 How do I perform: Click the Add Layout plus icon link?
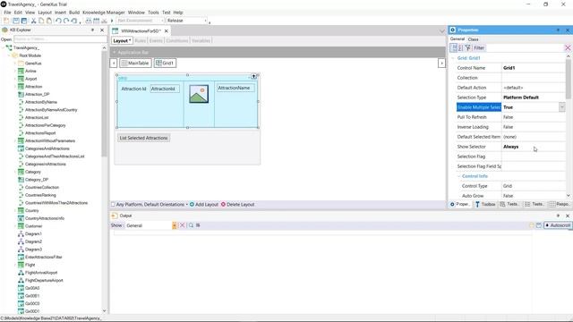[x=204, y=205]
